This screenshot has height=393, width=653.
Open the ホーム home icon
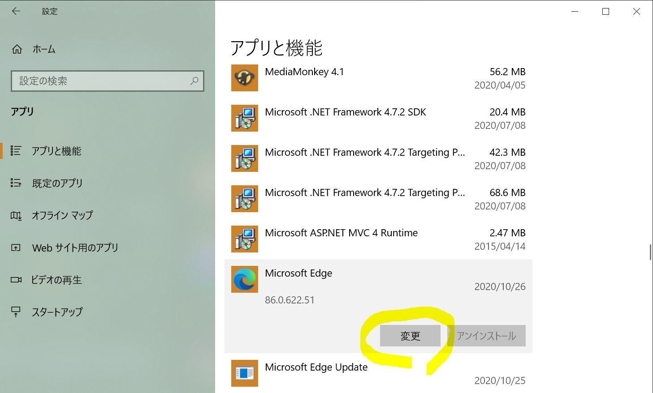tap(17, 49)
